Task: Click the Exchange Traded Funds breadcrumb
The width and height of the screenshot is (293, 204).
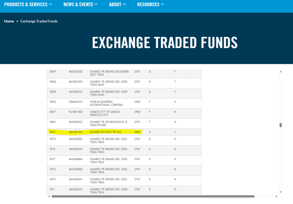Action: click(39, 21)
